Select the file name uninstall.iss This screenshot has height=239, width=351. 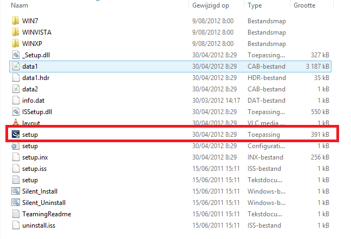38,225
